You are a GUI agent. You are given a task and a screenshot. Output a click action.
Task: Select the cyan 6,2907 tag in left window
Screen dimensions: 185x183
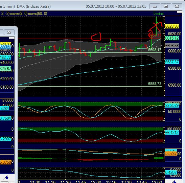[5, 139]
